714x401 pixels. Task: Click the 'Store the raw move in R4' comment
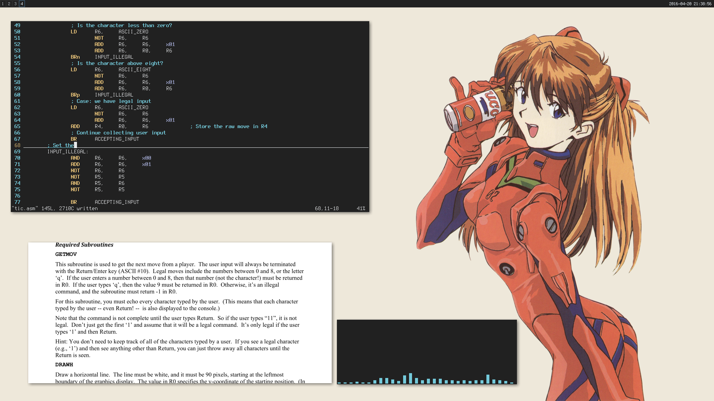click(x=228, y=126)
